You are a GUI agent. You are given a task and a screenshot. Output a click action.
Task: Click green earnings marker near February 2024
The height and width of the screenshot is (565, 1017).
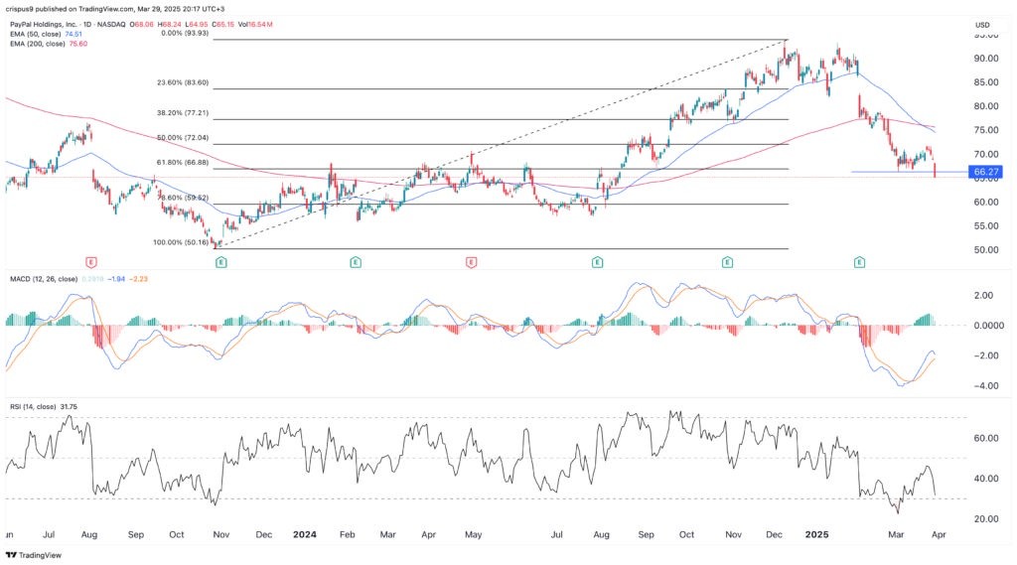click(x=355, y=262)
